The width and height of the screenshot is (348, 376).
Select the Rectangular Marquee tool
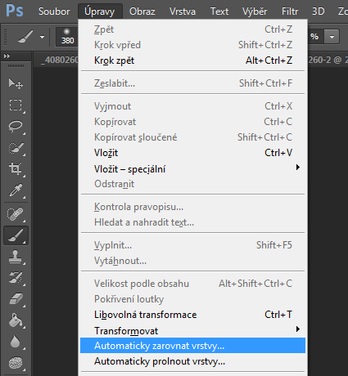click(16, 105)
